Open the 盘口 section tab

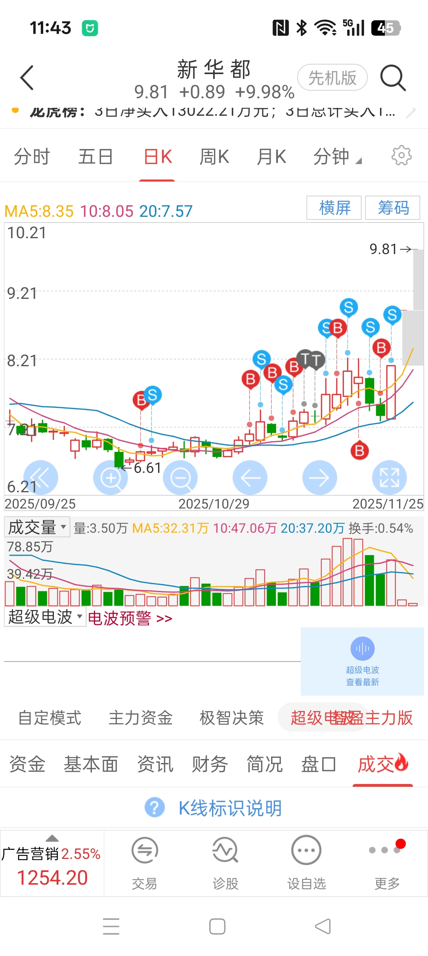(319, 764)
